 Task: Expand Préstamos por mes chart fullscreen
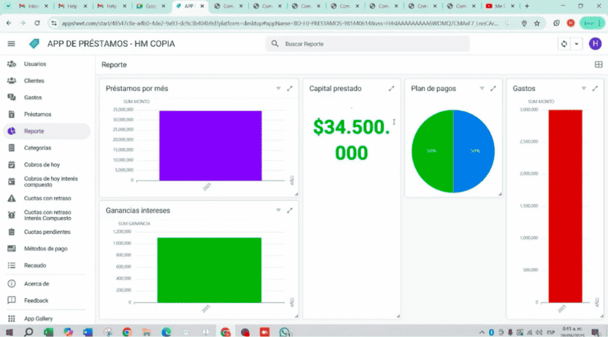[x=290, y=88]
